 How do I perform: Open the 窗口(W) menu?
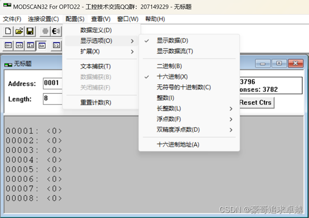[x=128, y=19]
